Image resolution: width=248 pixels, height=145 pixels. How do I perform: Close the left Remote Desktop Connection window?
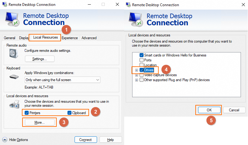(x=117, y=4)
